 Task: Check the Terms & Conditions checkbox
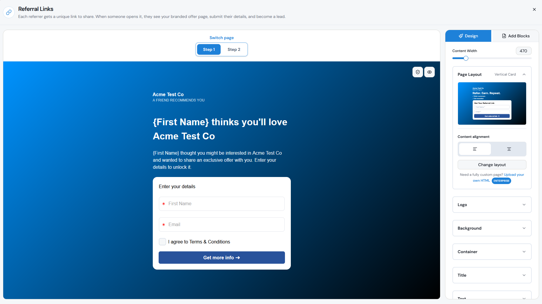click(162, 242)
